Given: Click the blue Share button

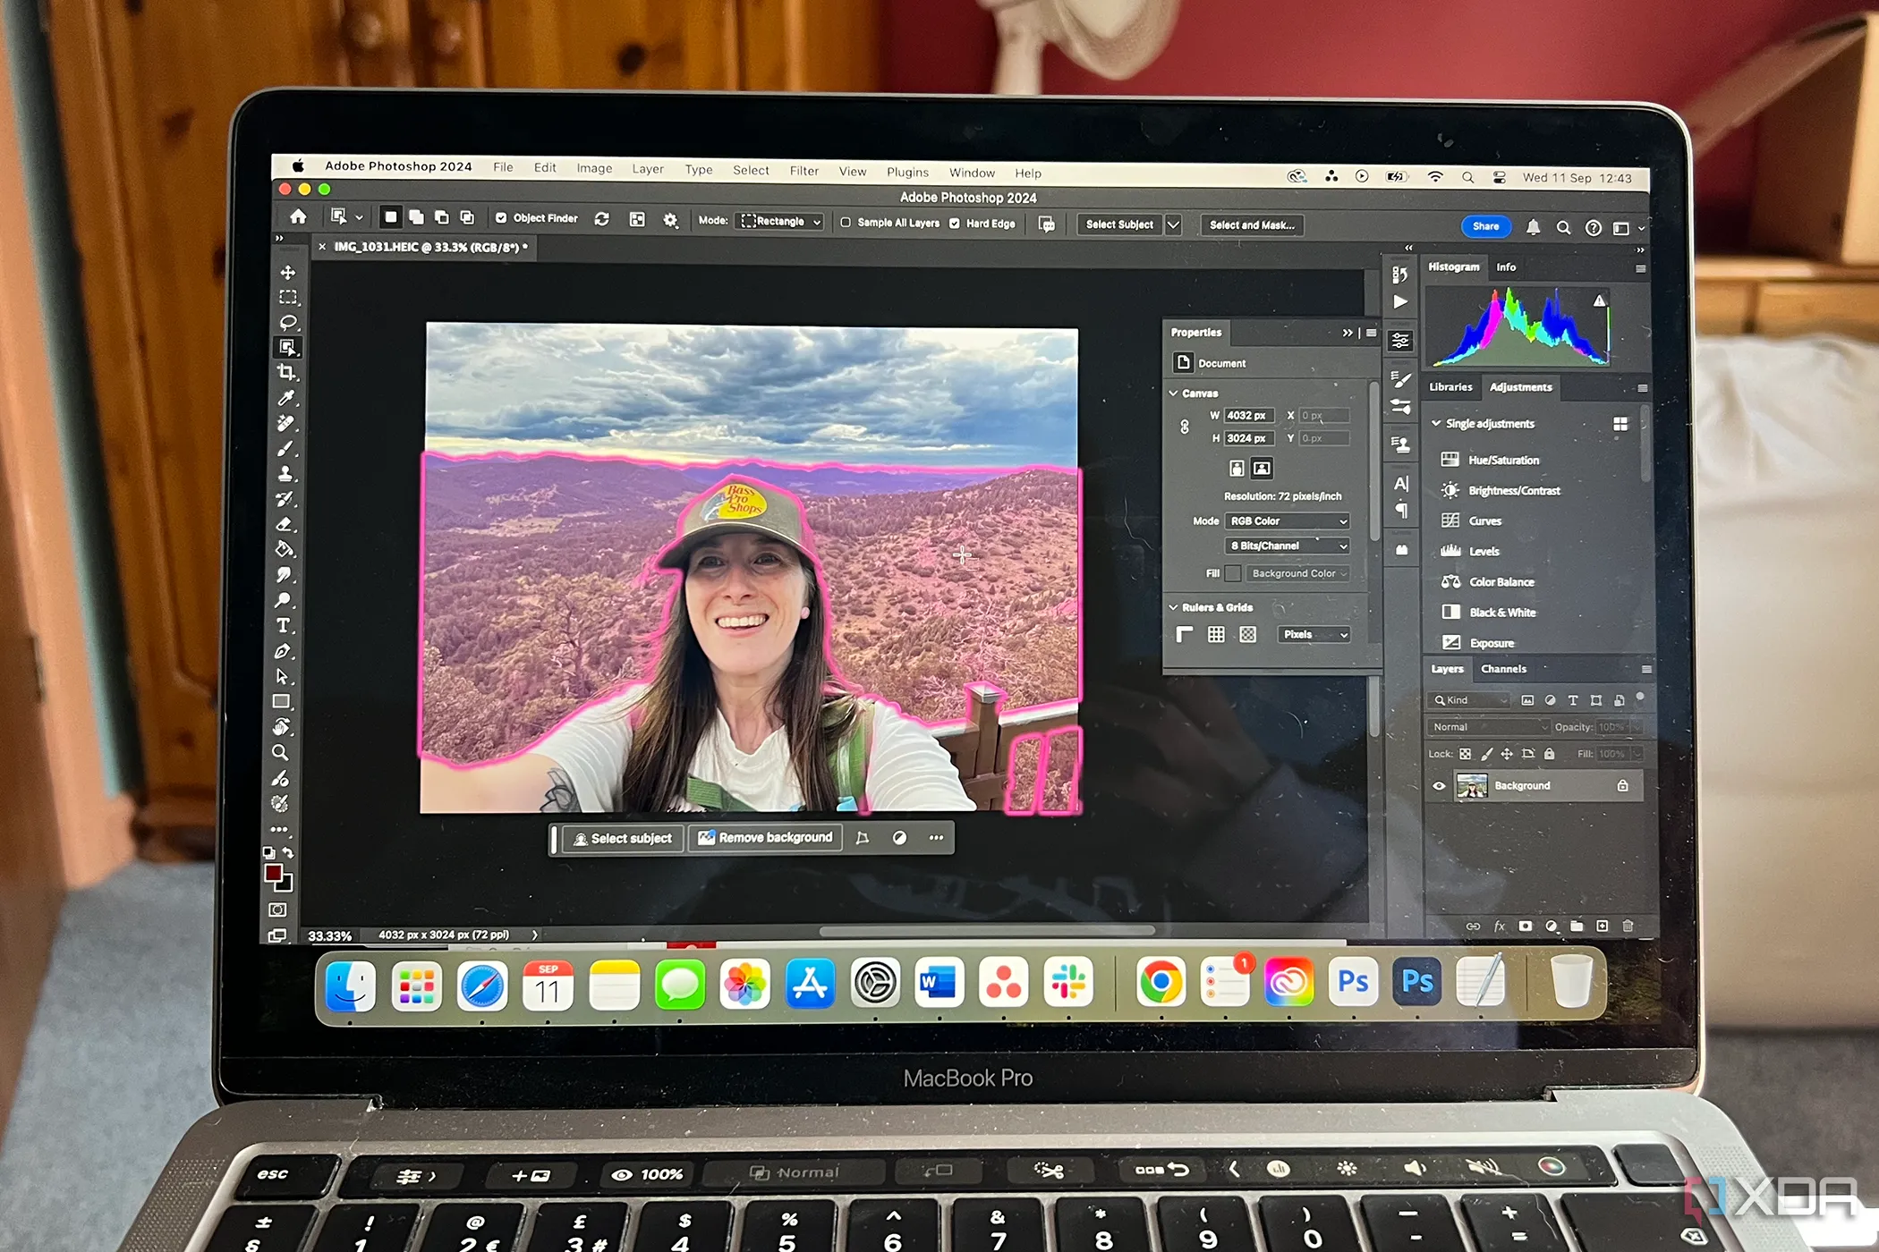Looking at the screenshot, I should [1485, 226].
